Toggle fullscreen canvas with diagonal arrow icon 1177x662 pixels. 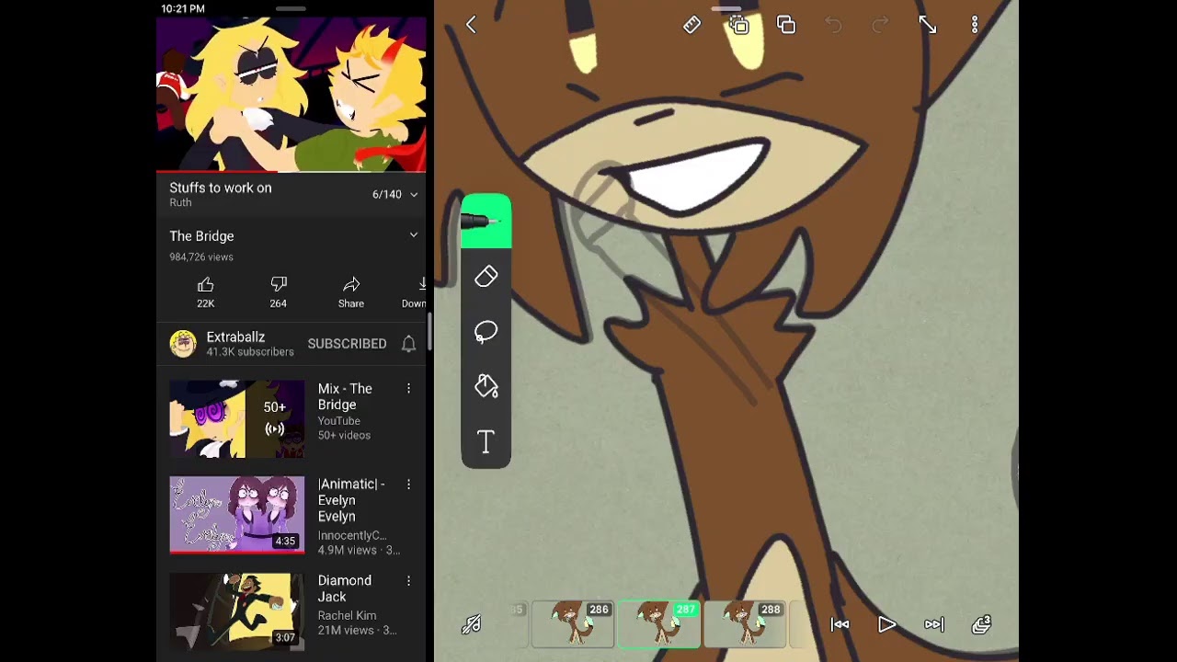(928, 25)
